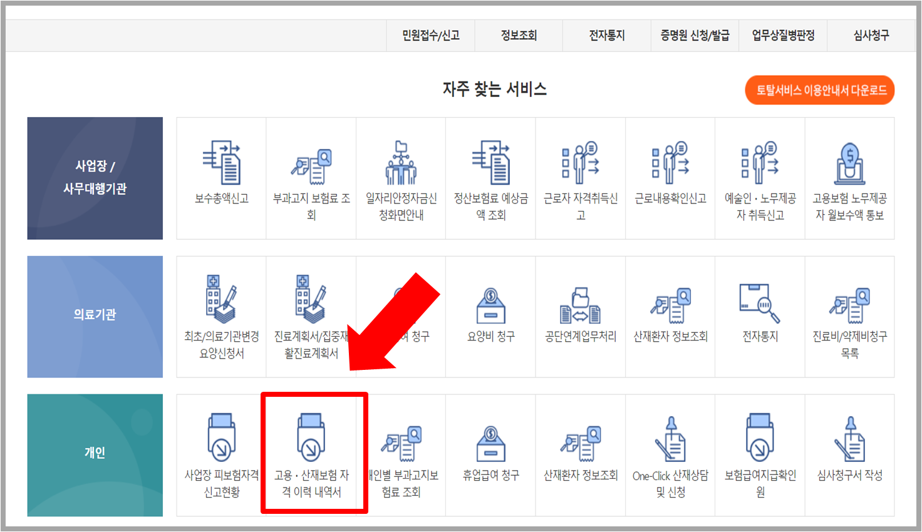The width and height of the screenshot is (922, 532).
Task: Open the 보수총액신고 service icon
Action: click(222, 177)
